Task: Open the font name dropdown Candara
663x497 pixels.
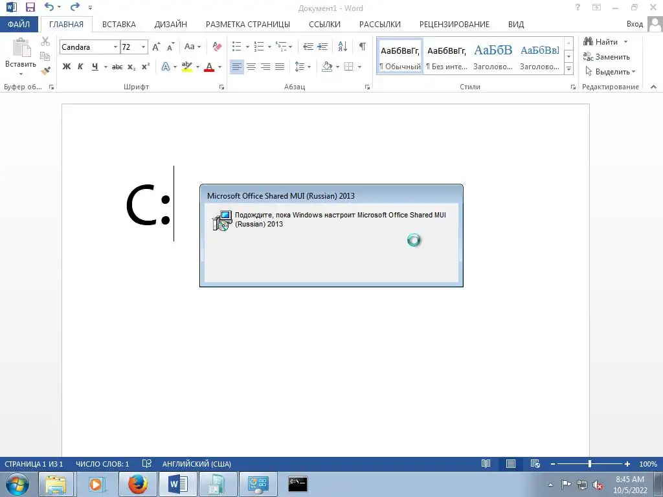Action: click(115, 47)
